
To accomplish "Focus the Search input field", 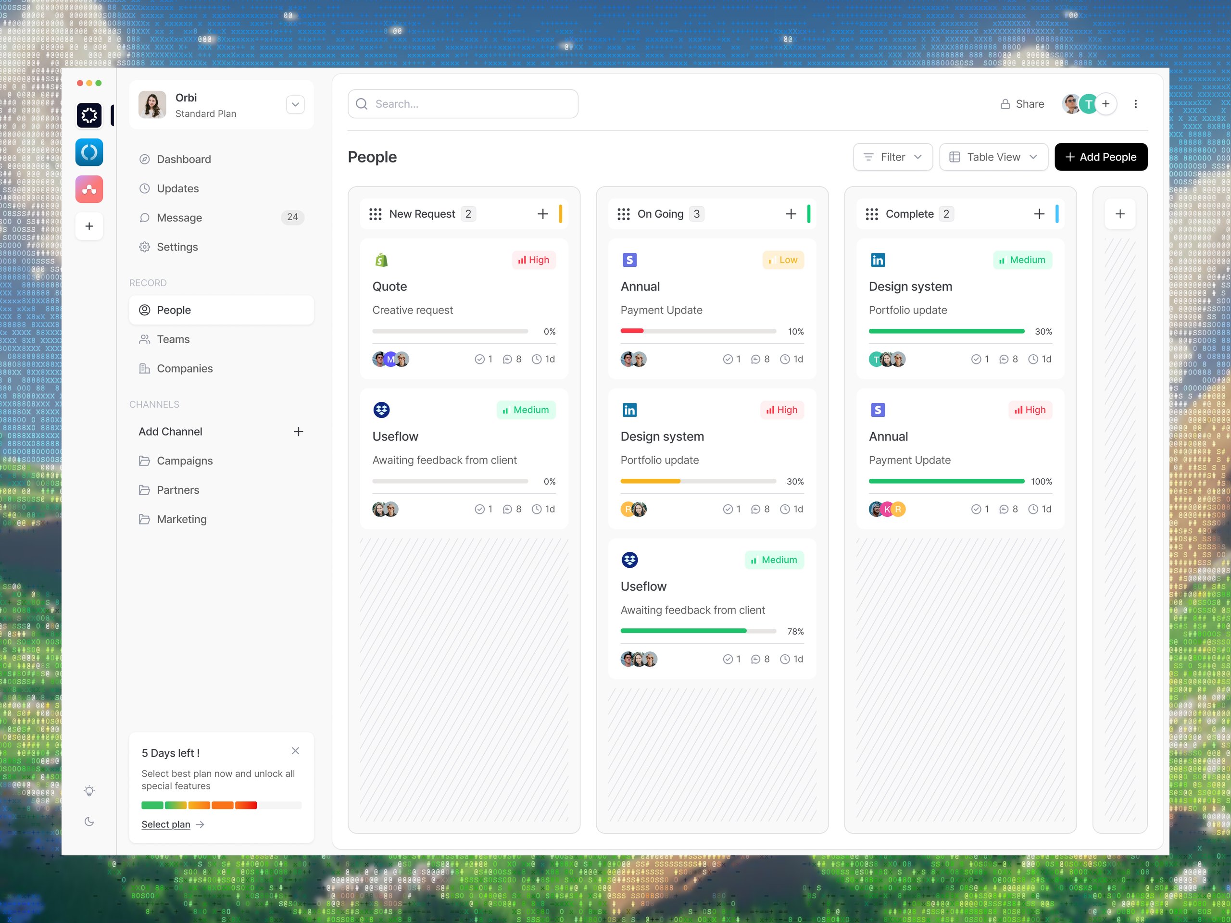I will (463, 104).
